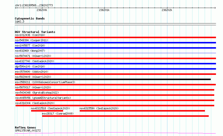The width and height of the screenshot is (223, 136).
Task: Open nsv5874471 (Almarri2020) variant label
Action: (x=33, y=56)
